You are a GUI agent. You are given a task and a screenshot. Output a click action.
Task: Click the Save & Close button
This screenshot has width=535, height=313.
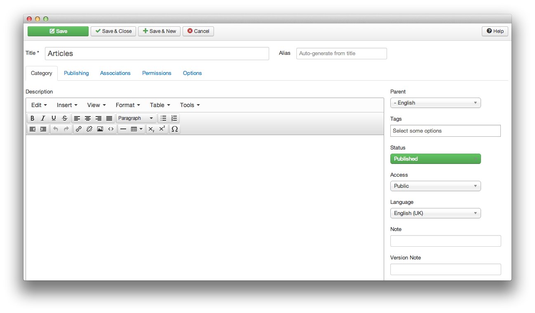click(x=113, y=31)
